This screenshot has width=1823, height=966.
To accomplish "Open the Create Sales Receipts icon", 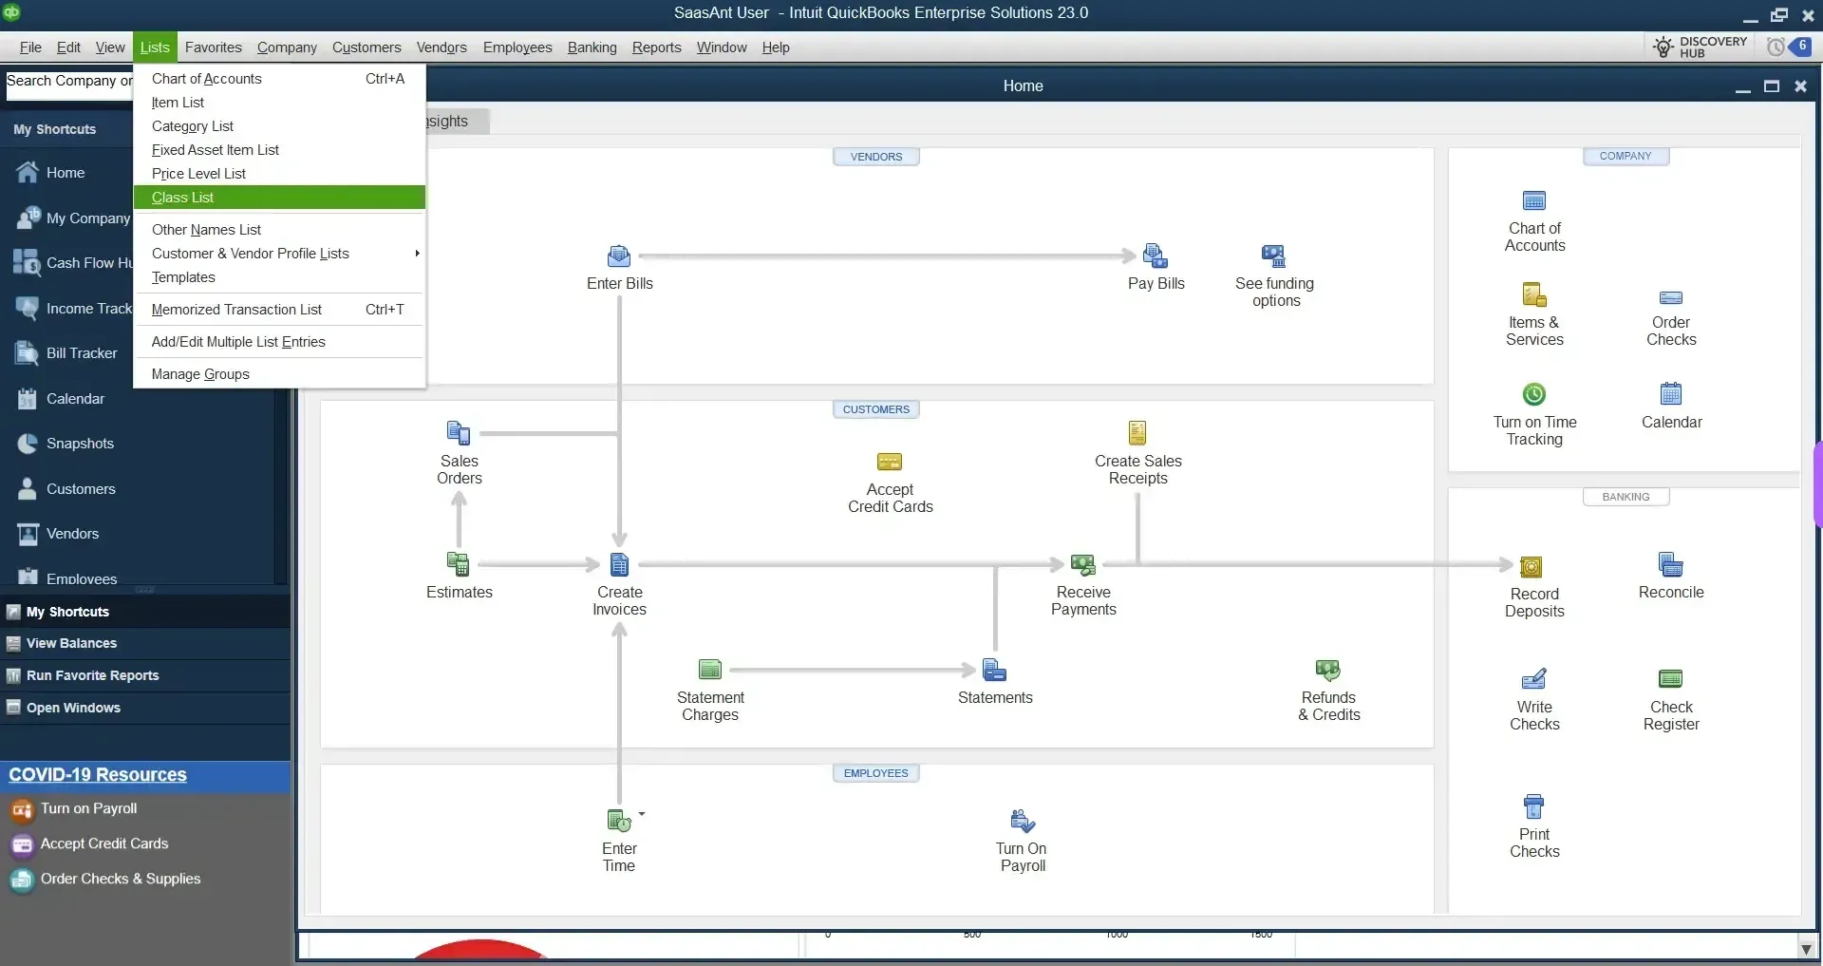I will point(1137,433).
